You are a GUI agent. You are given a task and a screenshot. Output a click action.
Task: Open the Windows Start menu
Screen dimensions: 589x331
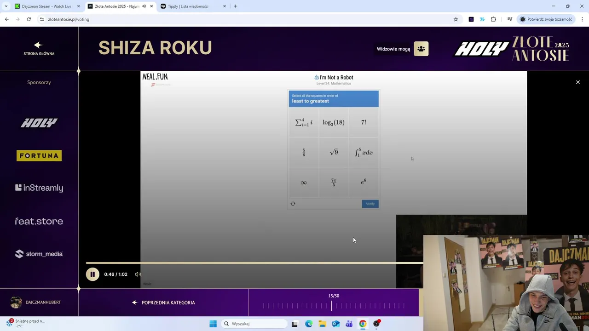pos(213,324)
